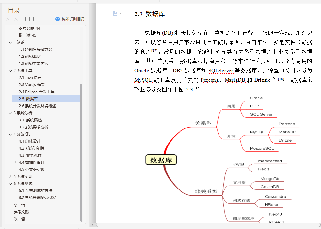The height and width of the screenshot is (229, 321).
Task: Go to the bottom 致 谢 outline entry
Action: [19, 219]
